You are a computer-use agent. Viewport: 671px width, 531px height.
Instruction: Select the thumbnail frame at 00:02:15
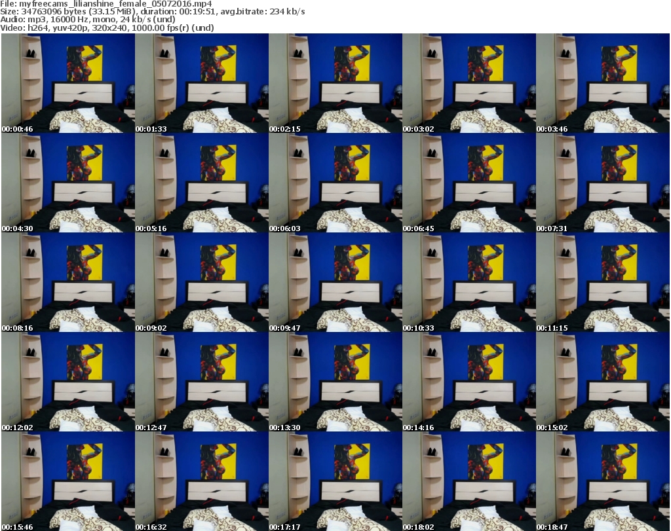coord(335,83)
